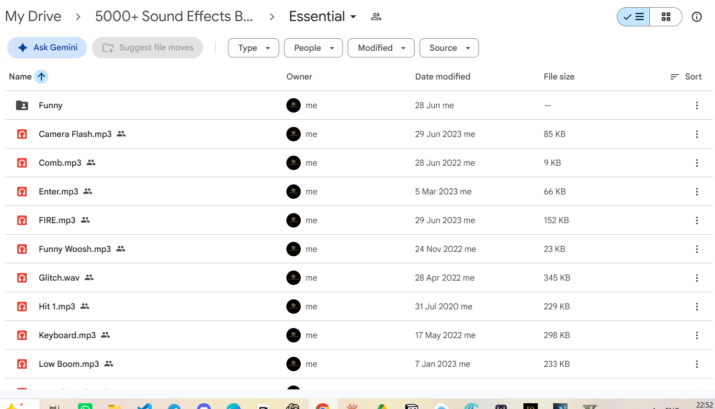This screenshot has width=715, height=409.
Task: Open the Modified filter dropdown
Action: 381,48
